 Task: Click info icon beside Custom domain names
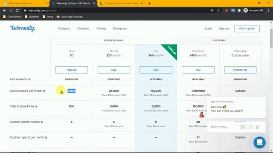pos(42,122)
